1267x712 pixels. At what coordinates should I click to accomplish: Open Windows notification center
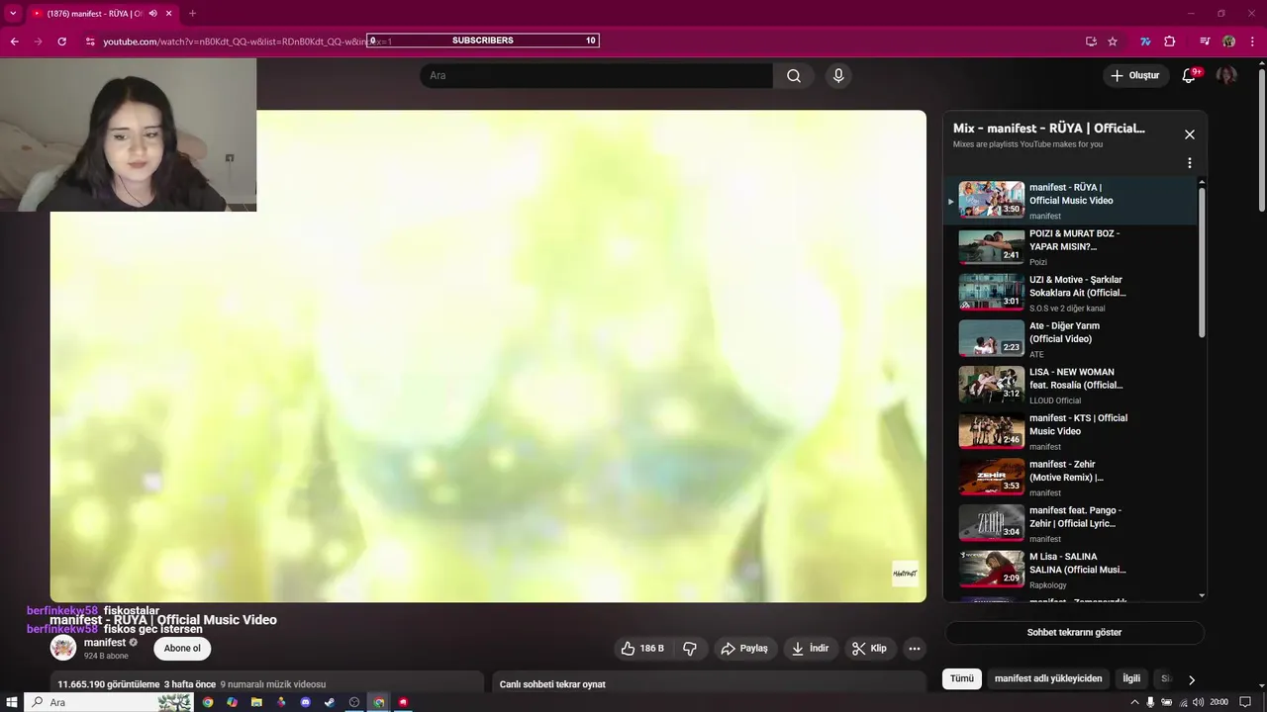click(x=1245, y=702)
